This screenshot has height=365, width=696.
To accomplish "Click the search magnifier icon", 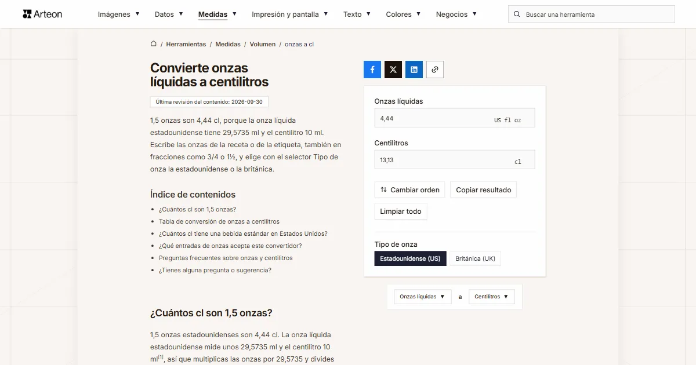I will click(517, 14).
